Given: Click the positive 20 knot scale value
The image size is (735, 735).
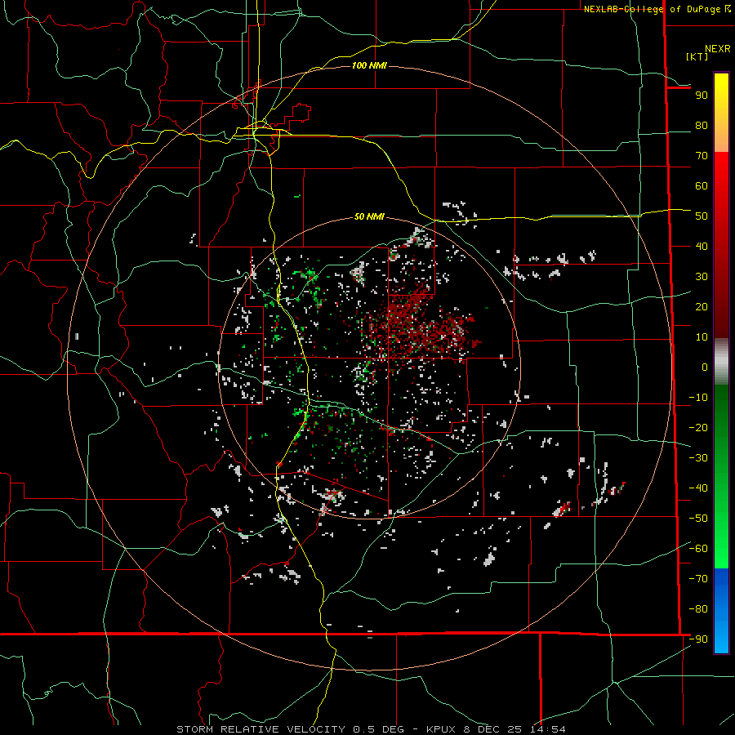Looking at the screenshot, I should click(x=702, y=307).
